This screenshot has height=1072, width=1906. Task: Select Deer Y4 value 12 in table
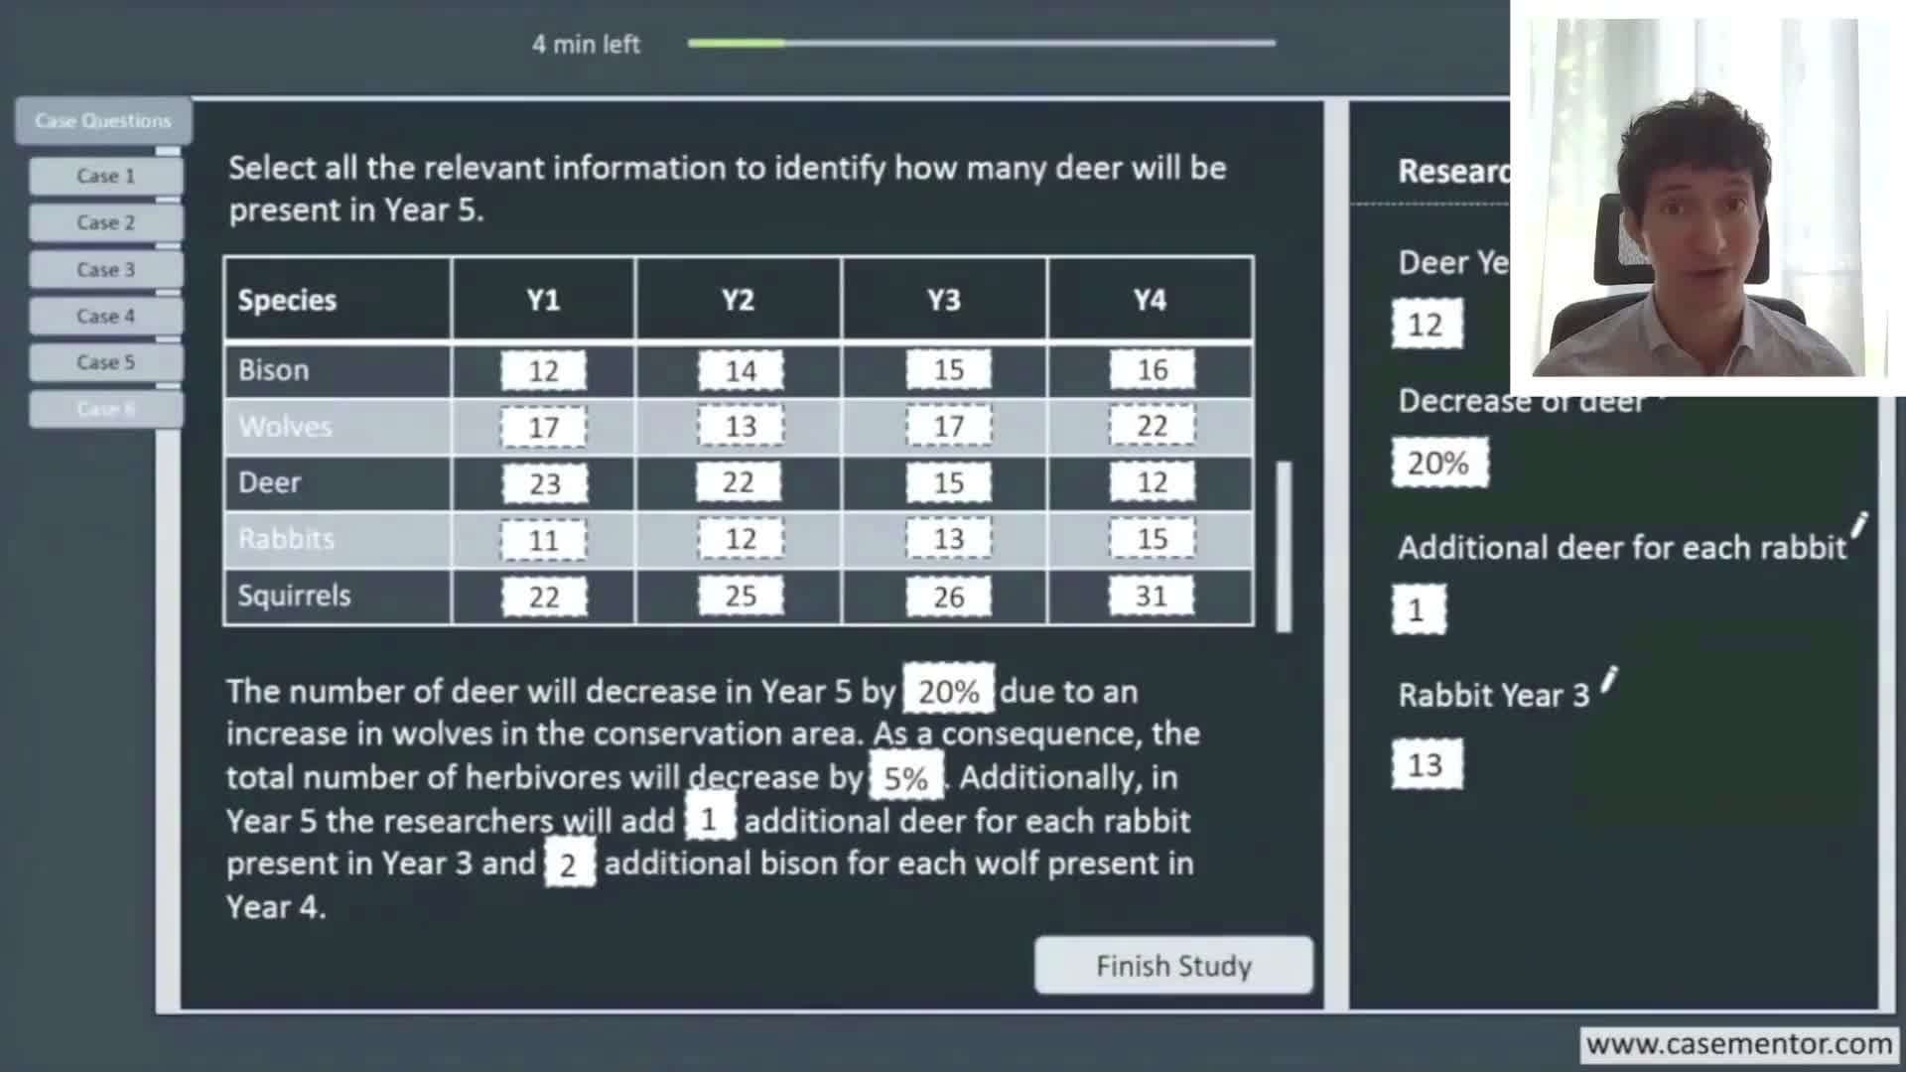[x=1152, y=483]
